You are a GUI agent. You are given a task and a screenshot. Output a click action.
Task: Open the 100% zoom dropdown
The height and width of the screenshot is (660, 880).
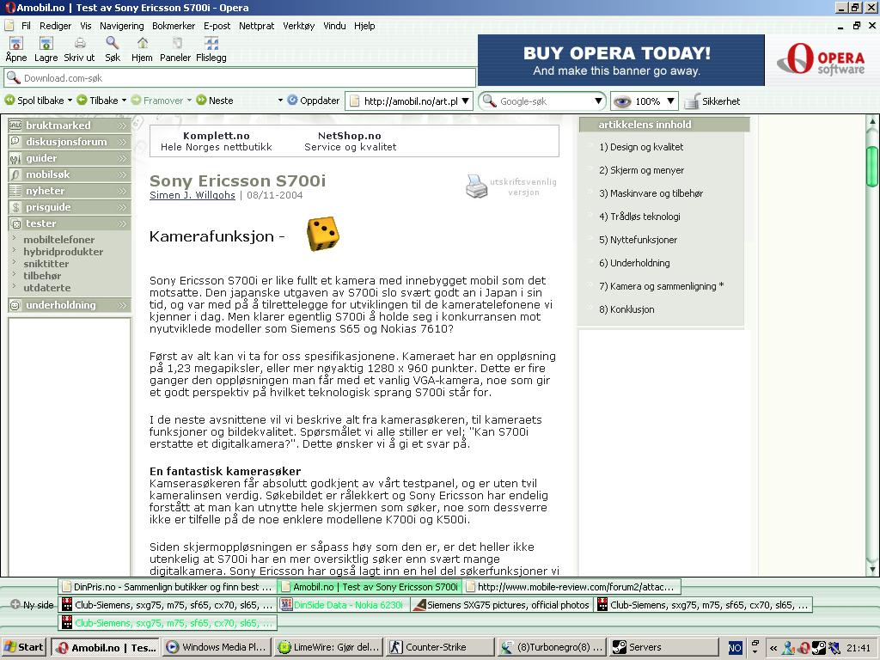(670, 101)
